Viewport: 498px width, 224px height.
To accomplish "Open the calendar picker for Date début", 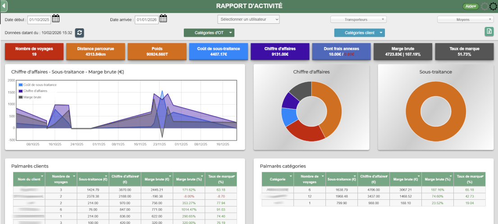I will [56, 19].
